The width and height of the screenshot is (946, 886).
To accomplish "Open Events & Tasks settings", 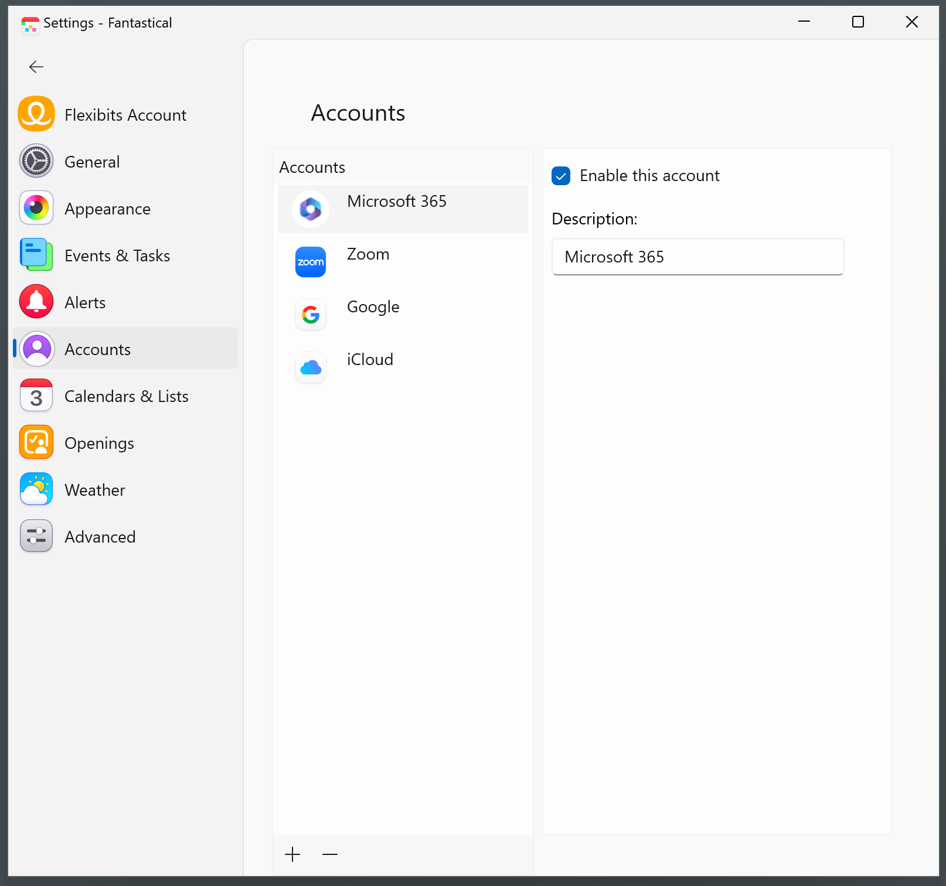I will coord(125,255).
